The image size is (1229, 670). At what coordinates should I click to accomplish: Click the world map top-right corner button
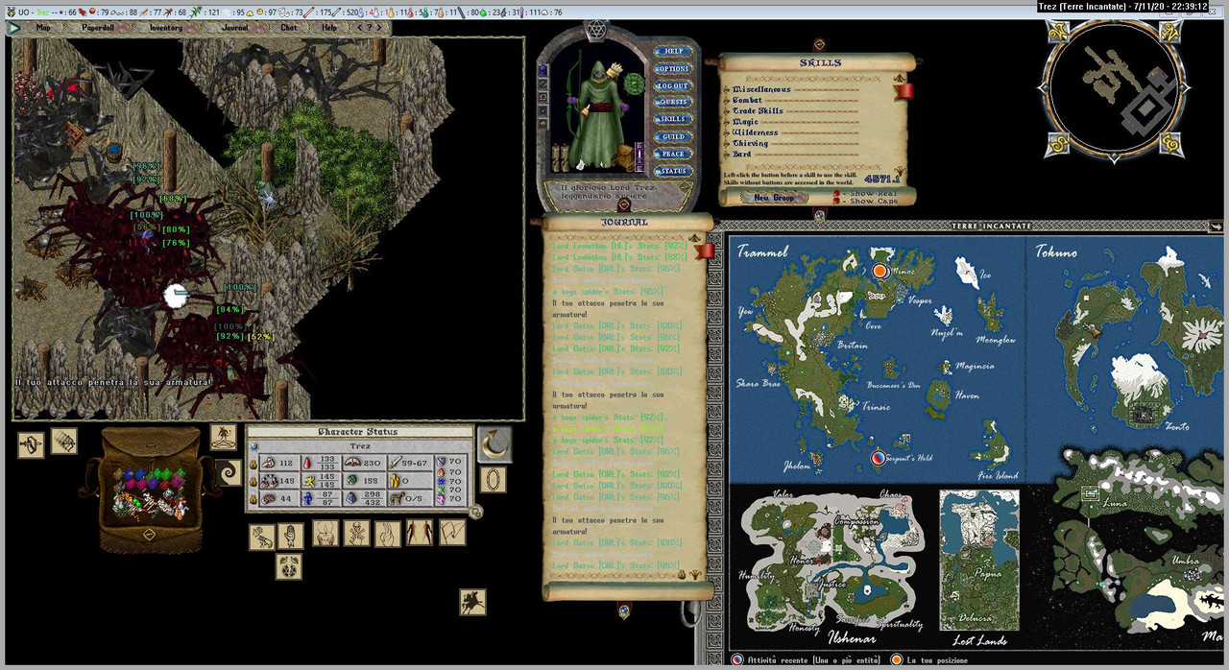[1217, 227]
